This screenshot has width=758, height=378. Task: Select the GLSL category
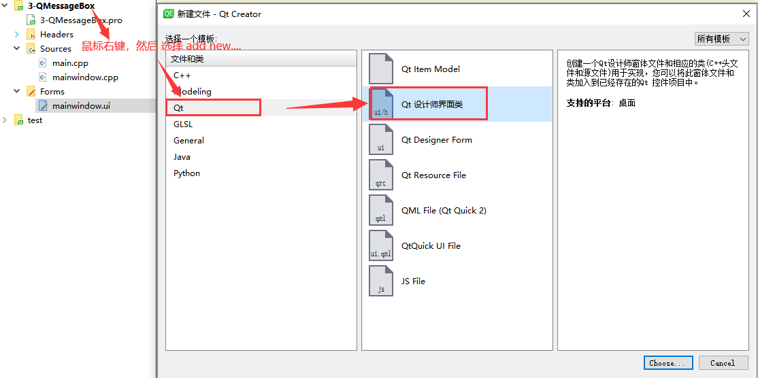pos(261,124)
